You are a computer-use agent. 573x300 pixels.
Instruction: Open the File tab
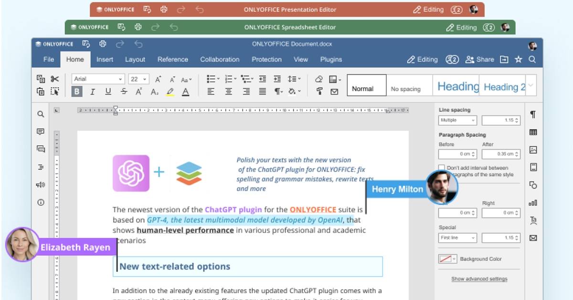pyautogui.click(x=49, y=60)
